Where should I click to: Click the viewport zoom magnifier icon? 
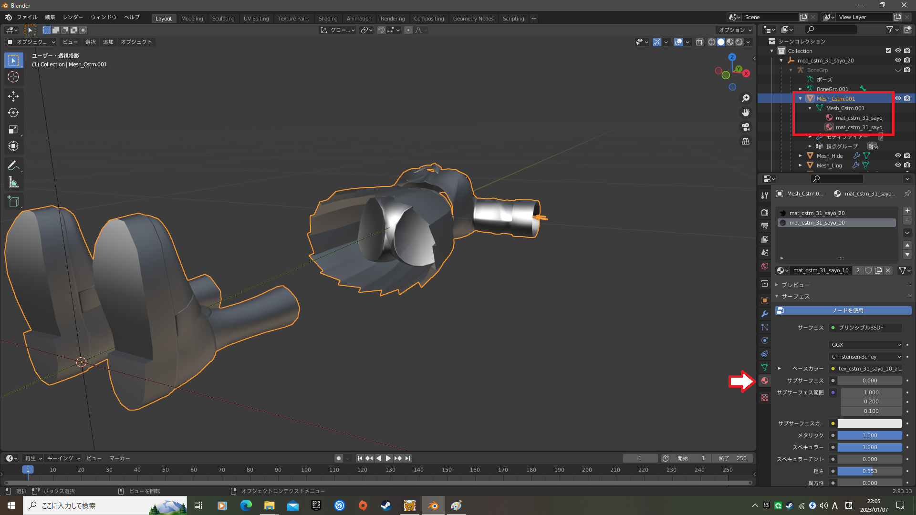tap(746, 98)
